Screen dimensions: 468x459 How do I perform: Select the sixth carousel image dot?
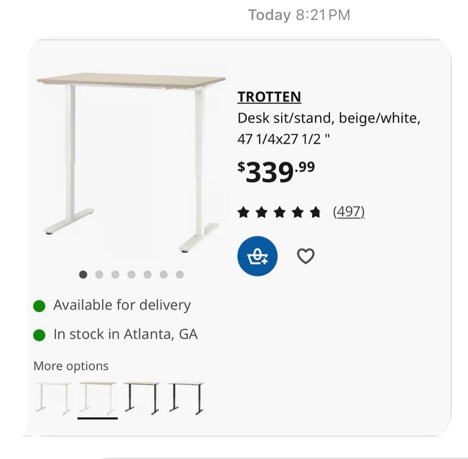164,274
